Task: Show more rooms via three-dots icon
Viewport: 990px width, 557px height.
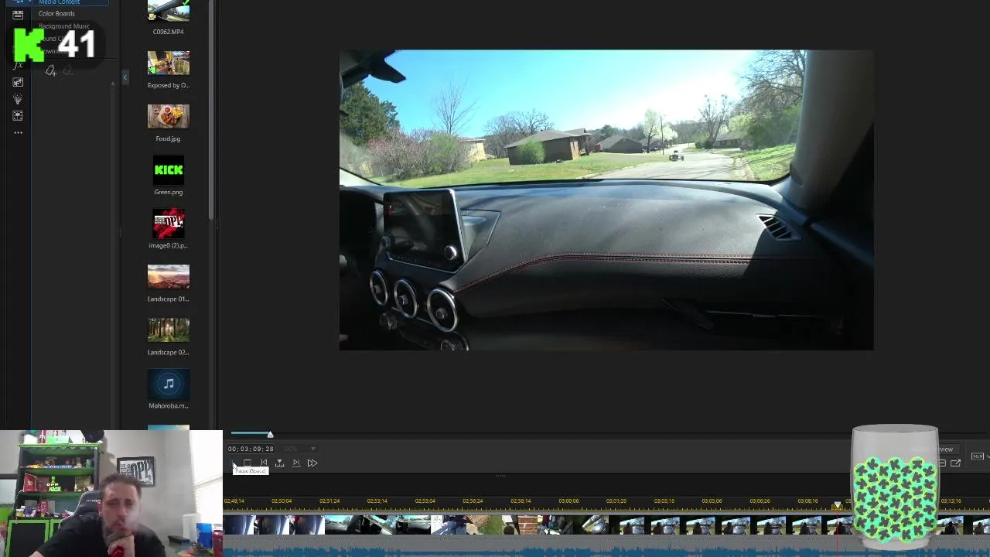Action: tap(18, 133)
